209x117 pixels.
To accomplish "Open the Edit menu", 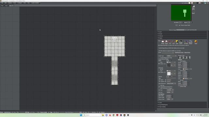I will click(x=6, y=3).
